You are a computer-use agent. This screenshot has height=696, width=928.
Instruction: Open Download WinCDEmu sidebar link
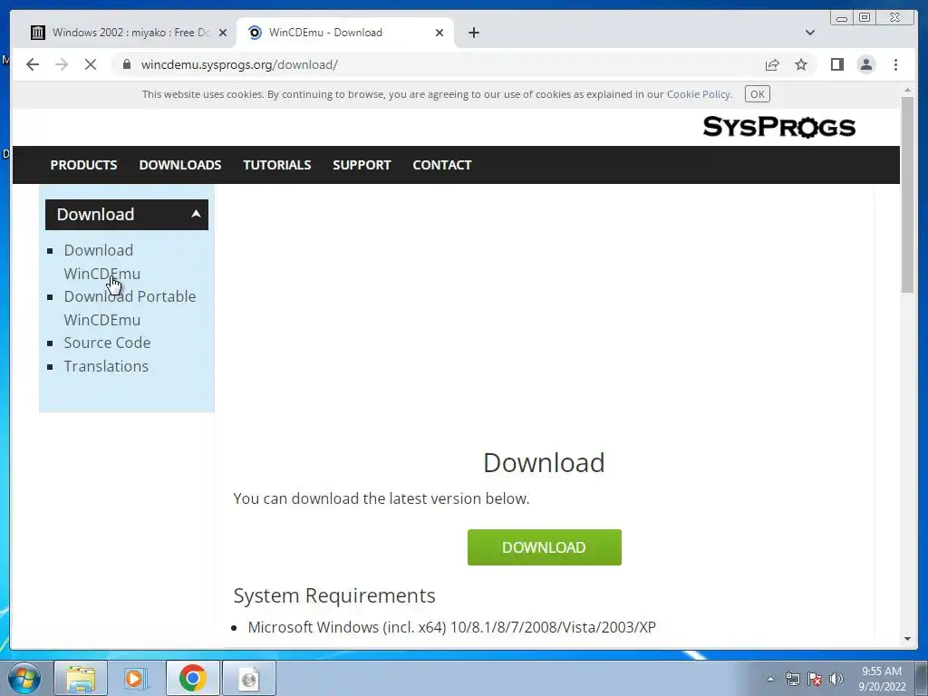101,262
